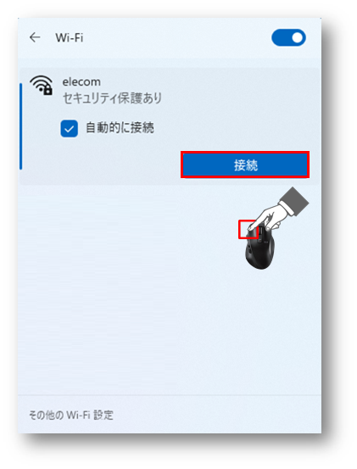Click the Wi-Fi panel title

tap(69, 37)
